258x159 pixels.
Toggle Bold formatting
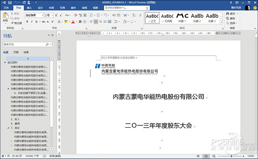coord(28,22)
